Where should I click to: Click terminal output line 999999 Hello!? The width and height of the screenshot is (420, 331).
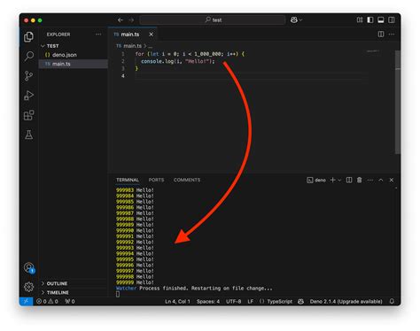135,282
